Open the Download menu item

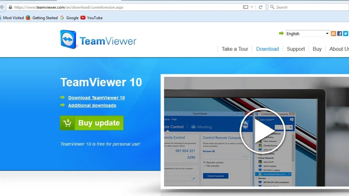point(267,49)
